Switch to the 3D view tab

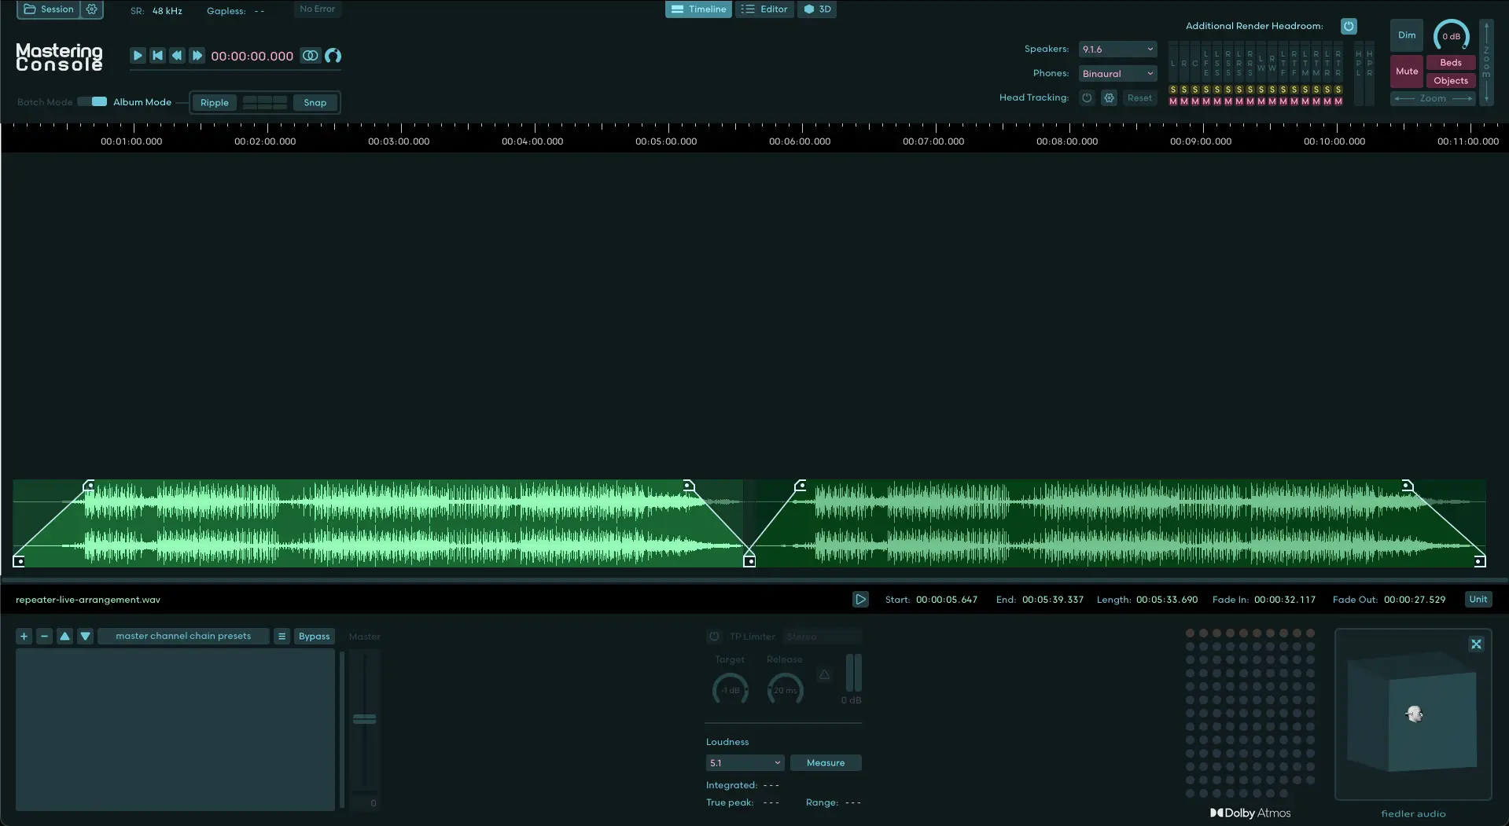click(x=817, y=9)
